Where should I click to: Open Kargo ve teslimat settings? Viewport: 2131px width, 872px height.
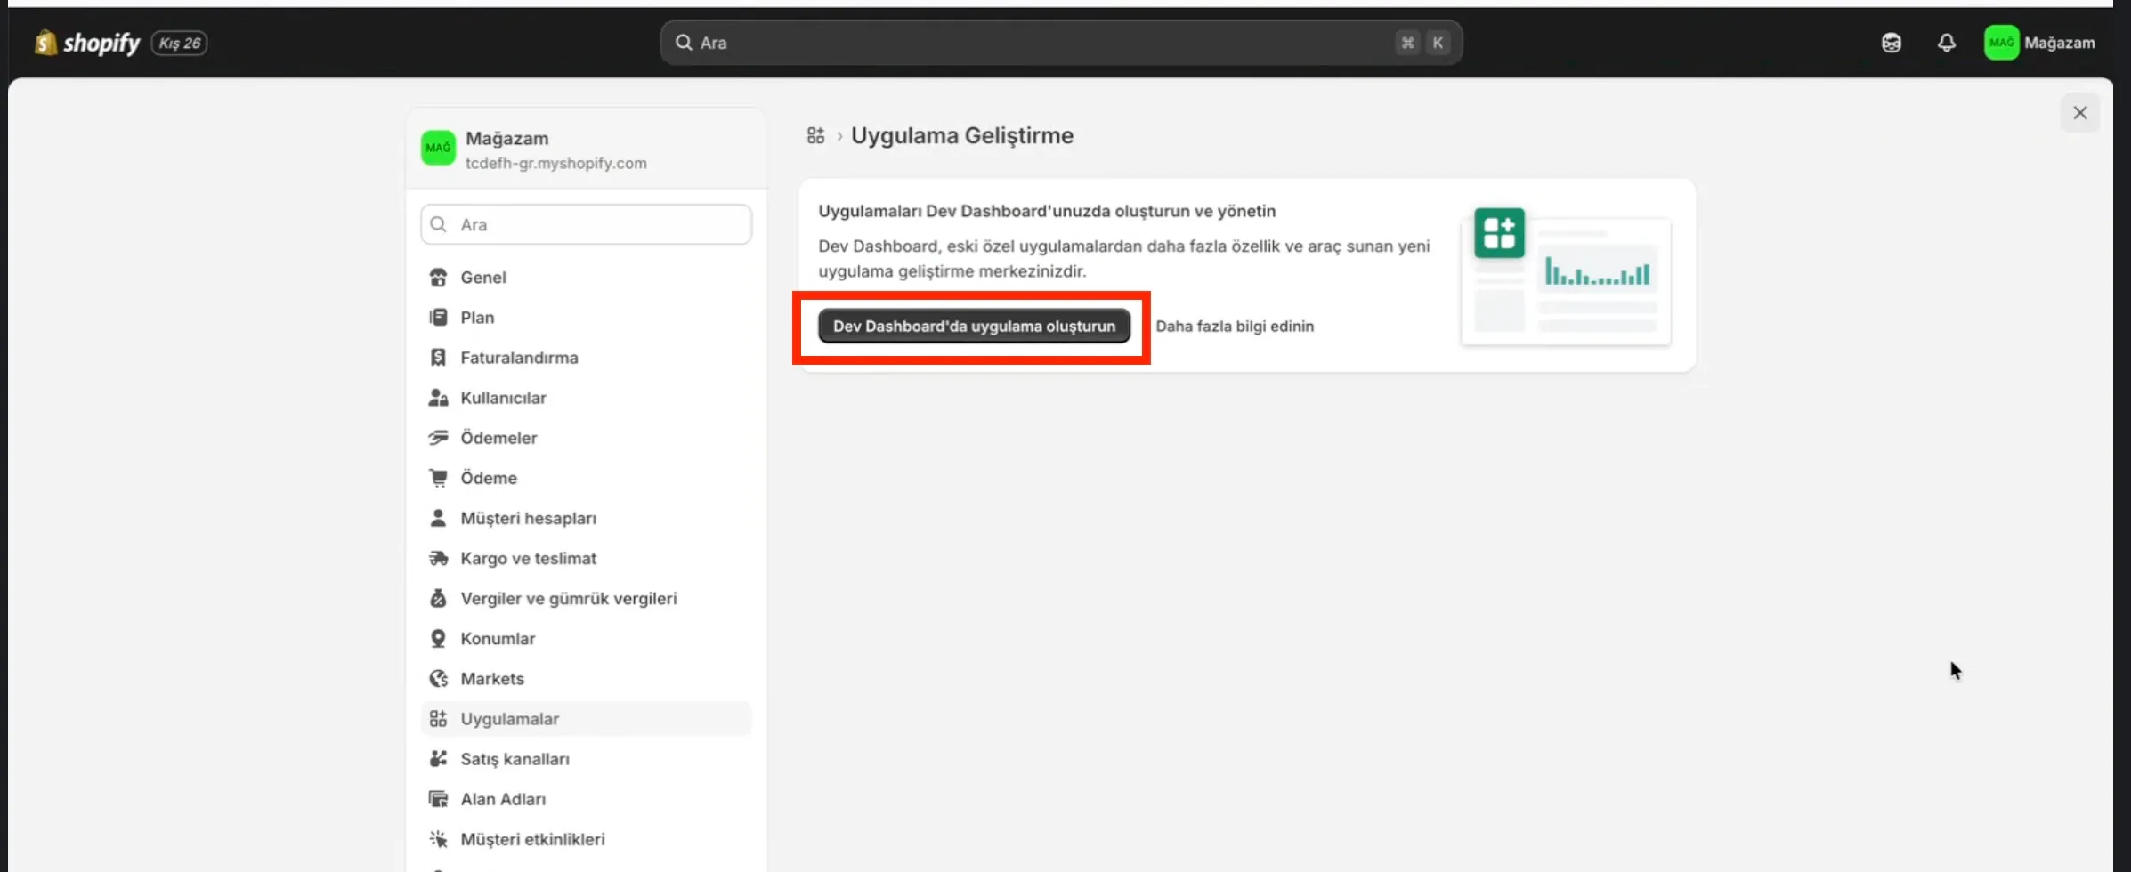586,558
